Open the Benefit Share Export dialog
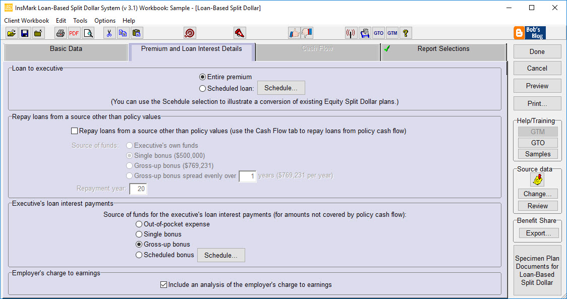Image resolution: width=567 pixels, height=299 pixels. click(537, 232)
